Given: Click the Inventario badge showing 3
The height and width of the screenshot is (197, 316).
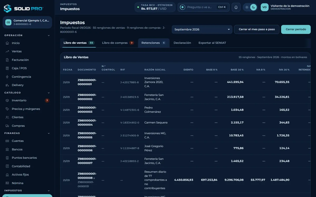Looking at the screenshot, I should coord(47,100).
